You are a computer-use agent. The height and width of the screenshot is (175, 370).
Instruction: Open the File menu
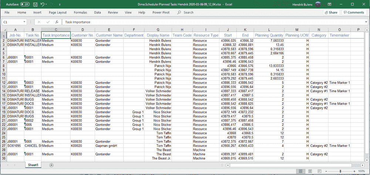[x=7, y=13]
